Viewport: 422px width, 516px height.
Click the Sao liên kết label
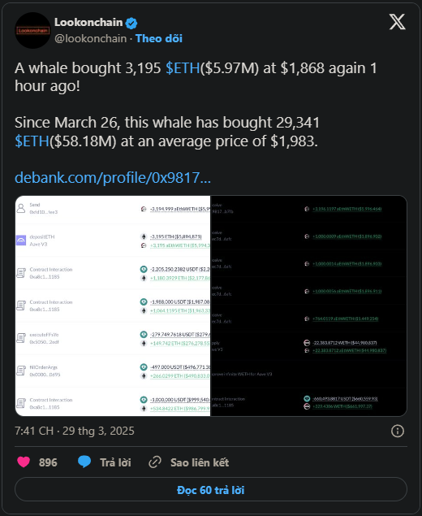coord(200,462)
